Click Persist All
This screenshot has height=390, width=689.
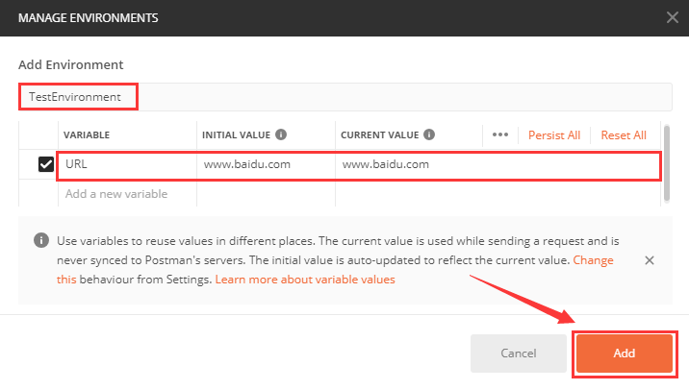(x=554, y=135)
